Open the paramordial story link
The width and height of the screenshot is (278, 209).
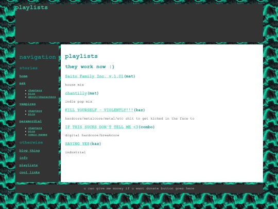(30, 121)
